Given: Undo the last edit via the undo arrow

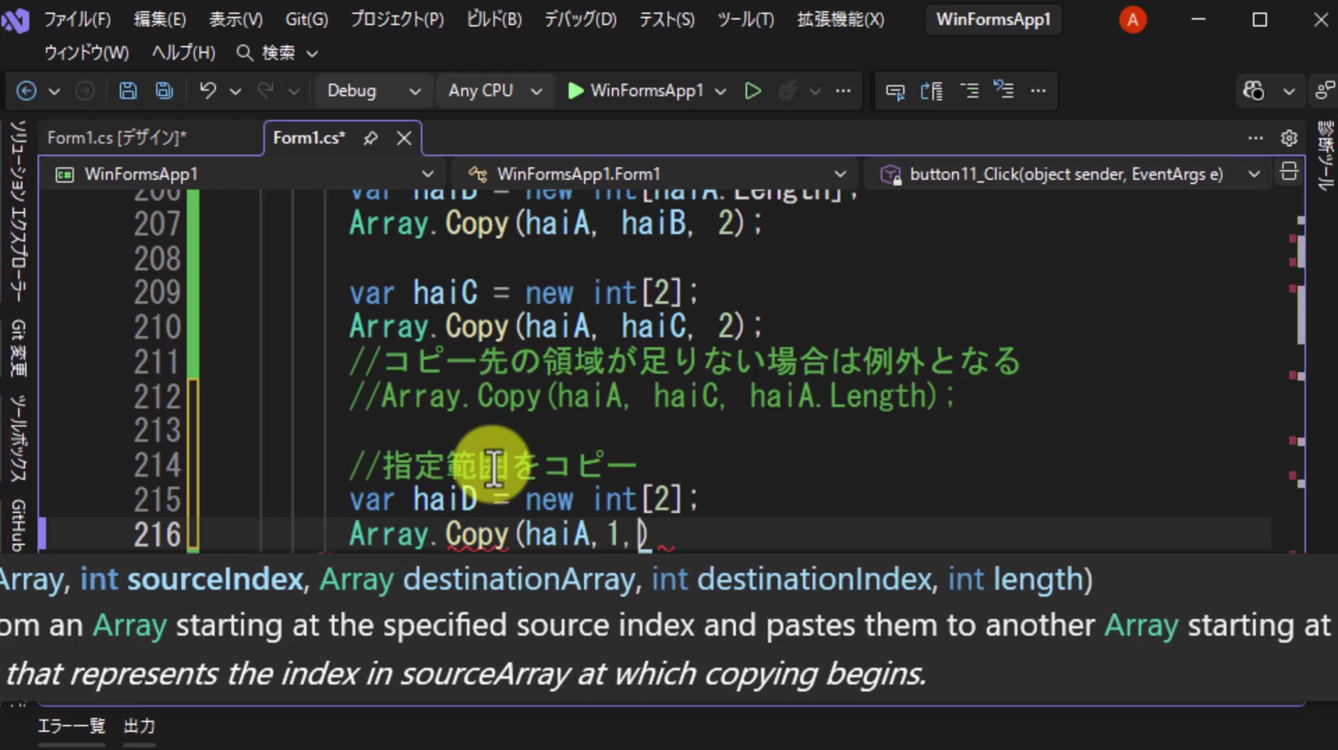Looking at the screenshot, I should click(x=208, y=91).
